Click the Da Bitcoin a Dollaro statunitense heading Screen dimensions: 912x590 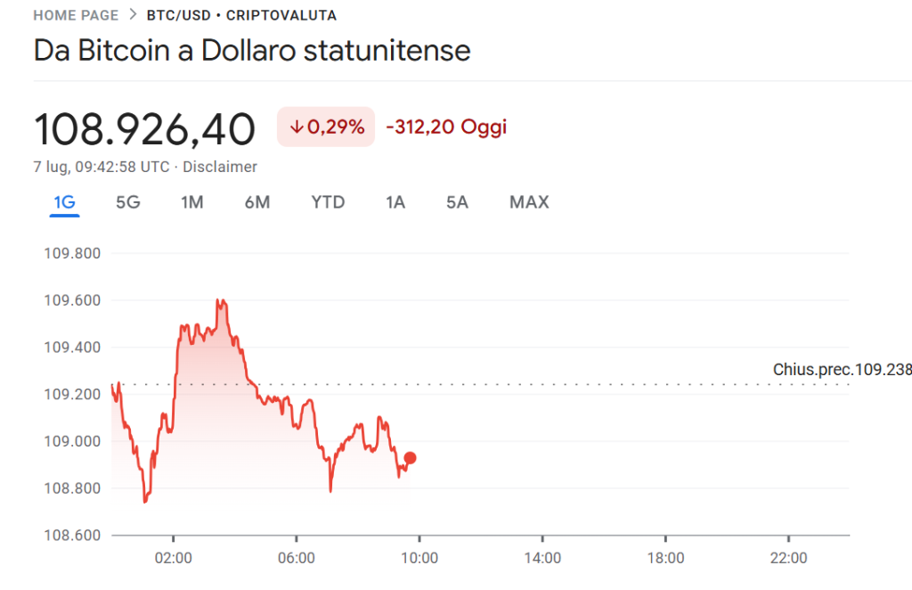[x=252, y=50]
